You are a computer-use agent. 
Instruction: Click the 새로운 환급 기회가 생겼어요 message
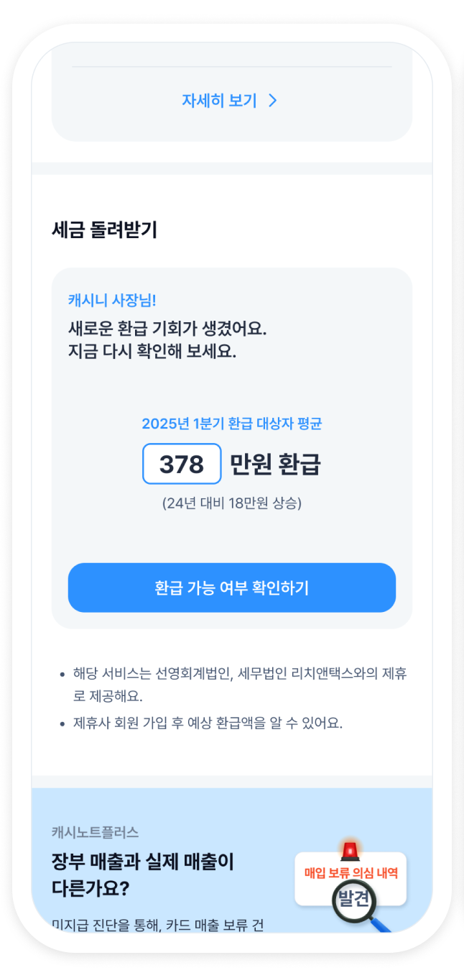[167, 329]
